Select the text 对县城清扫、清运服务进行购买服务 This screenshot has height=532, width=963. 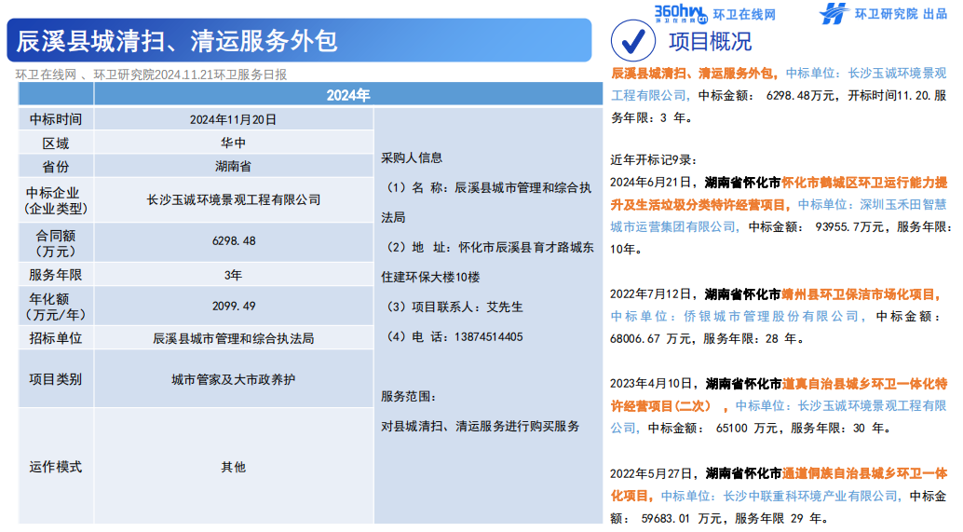click(481, 427)
